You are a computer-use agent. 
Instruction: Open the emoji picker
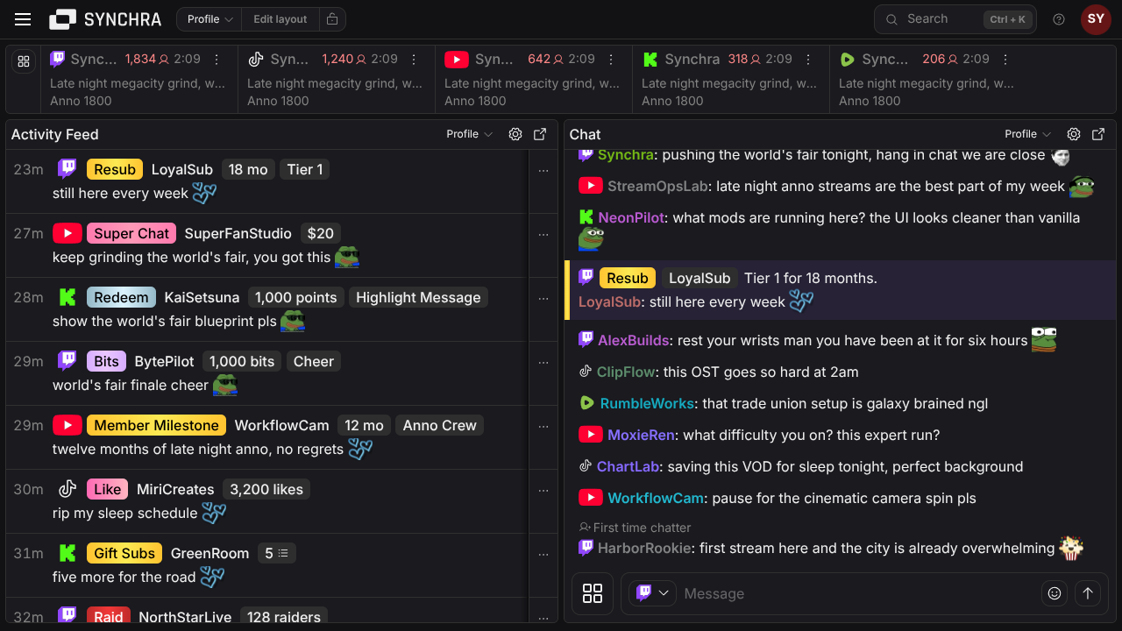(x=1055, y=593)
